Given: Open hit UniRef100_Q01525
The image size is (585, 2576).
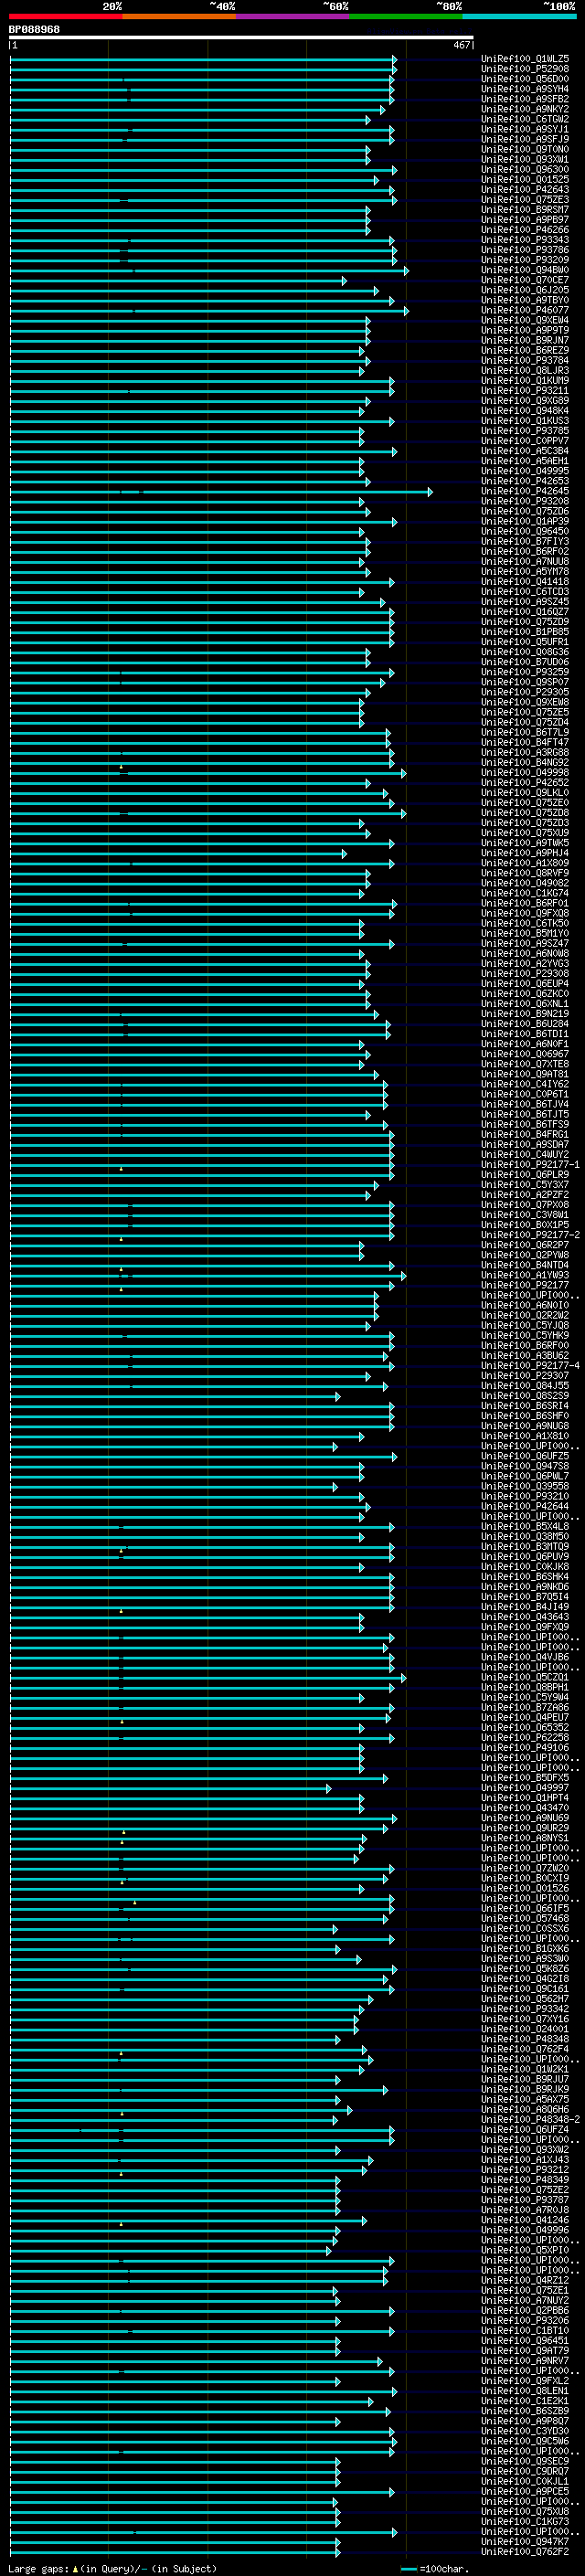Looking at the screenshot, I should tap(525, 180).
